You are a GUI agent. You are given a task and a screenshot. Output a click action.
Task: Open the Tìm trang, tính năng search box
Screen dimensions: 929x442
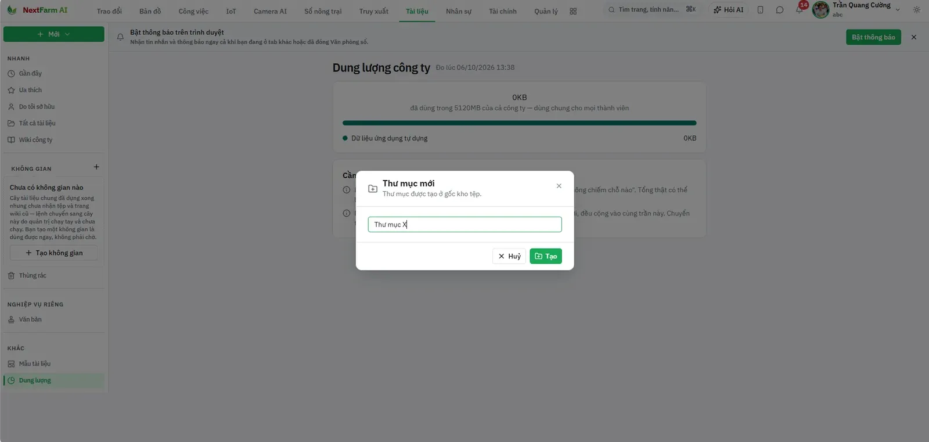pos(652,10)
